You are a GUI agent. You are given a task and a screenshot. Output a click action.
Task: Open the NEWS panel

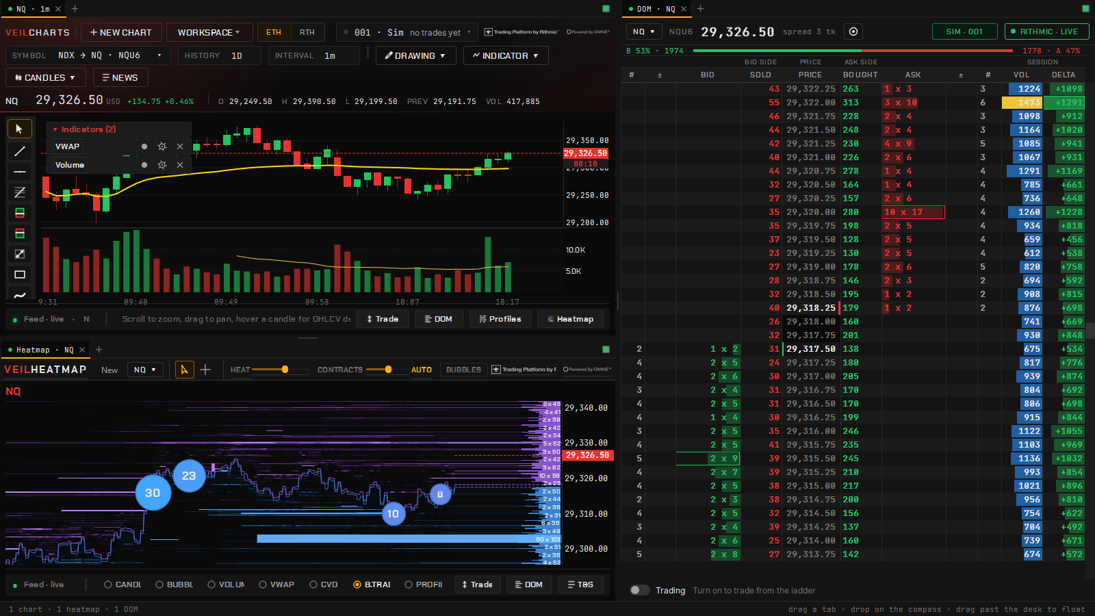tap(120, 77)
